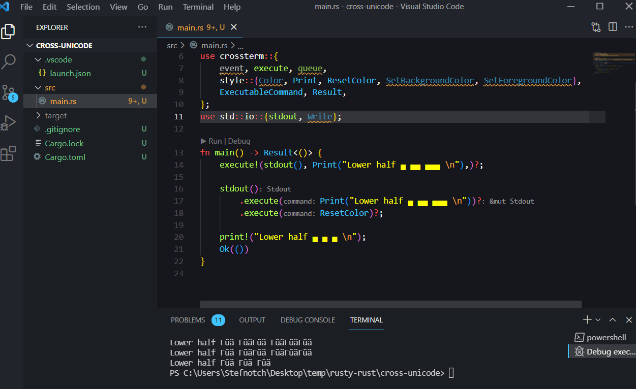Click the src breadcrumb segment
This screenshot has height=389, width=636.
(172, 45)
